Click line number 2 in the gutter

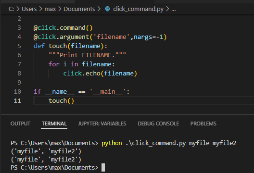point(19,19)
